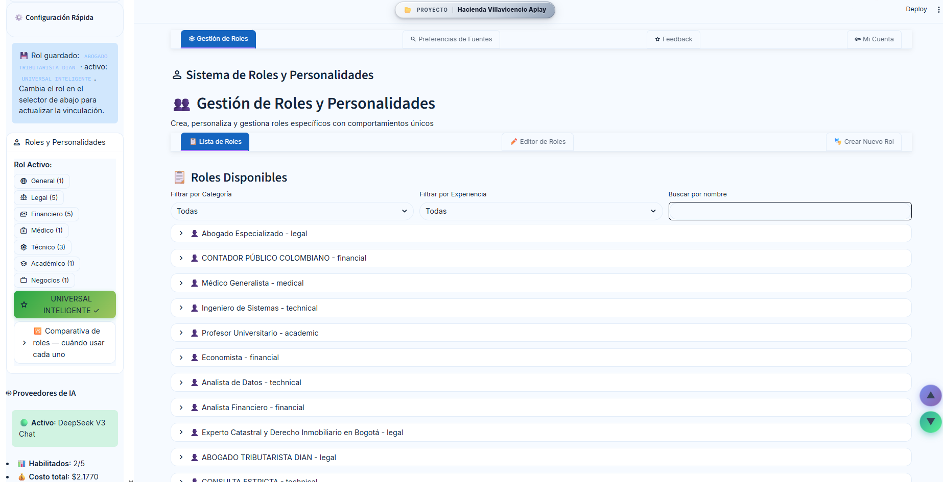
Task: Open the Filtrar por Experiencia dropdown
Action: pyautogui.click(x=541, y=211)
